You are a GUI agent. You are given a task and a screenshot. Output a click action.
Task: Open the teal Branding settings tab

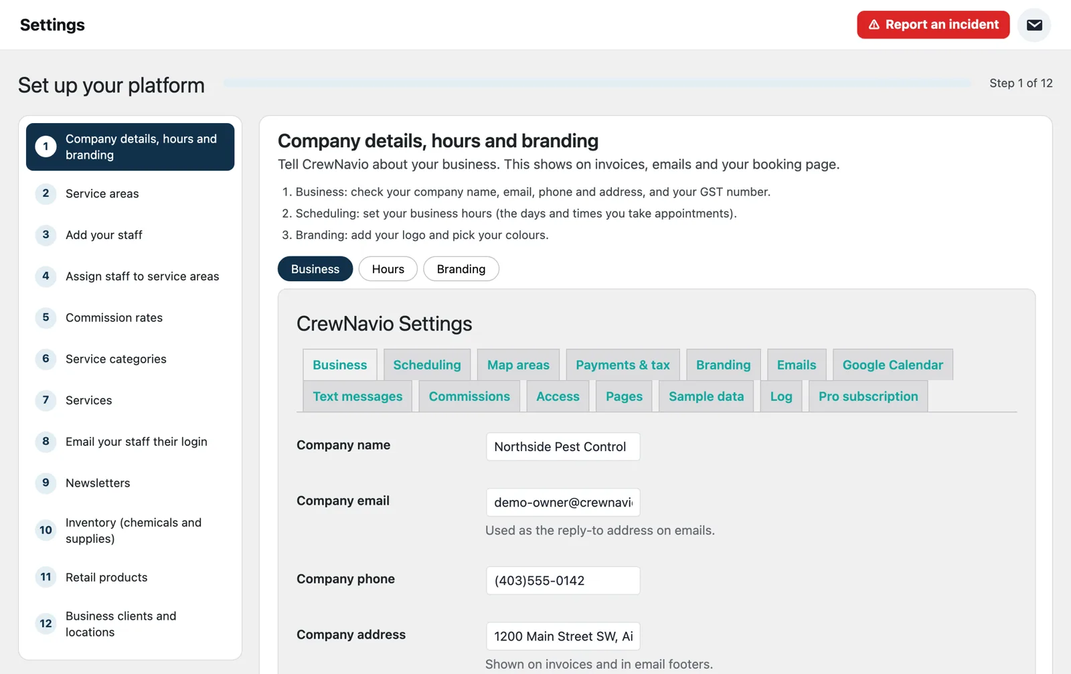pyautogui.click(x=723, y=365)
